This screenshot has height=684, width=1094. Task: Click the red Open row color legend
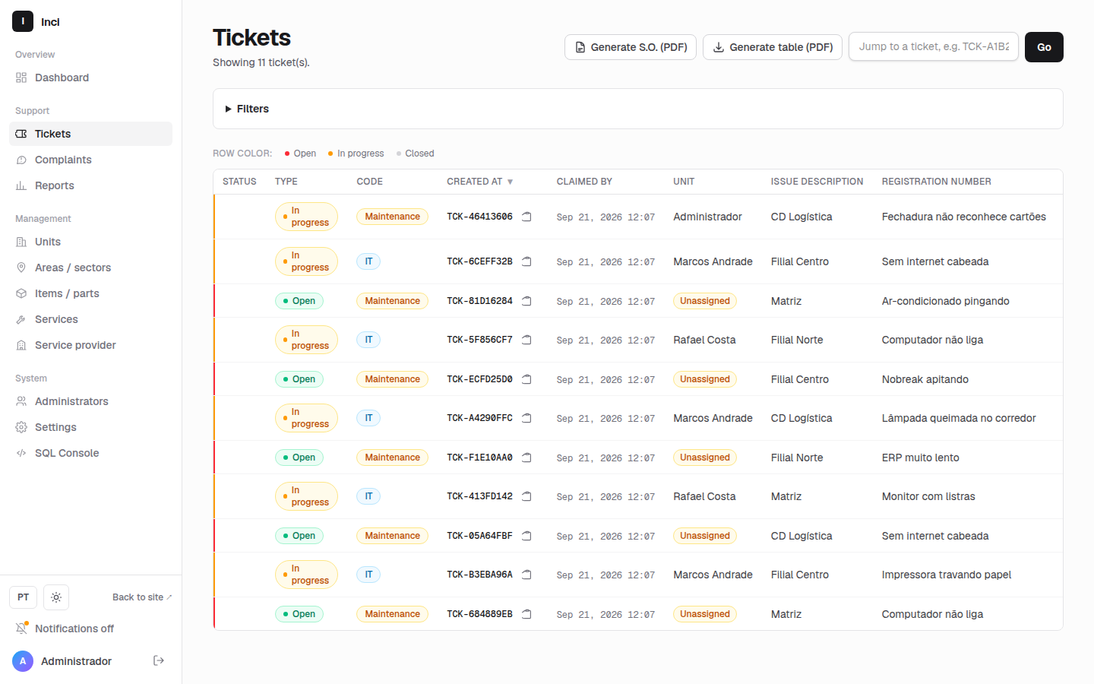[300, 154]
